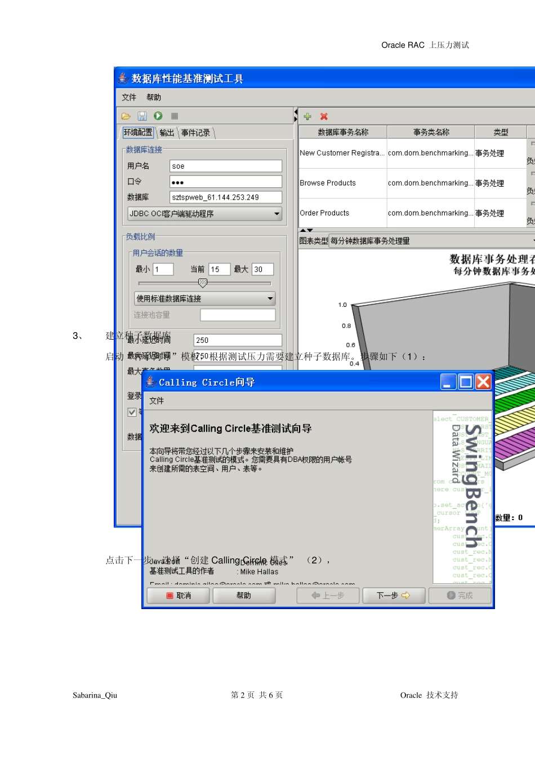
Task: Click class name cell in Browse Products row
Action: pyautogui.click(x=431, y=183)
